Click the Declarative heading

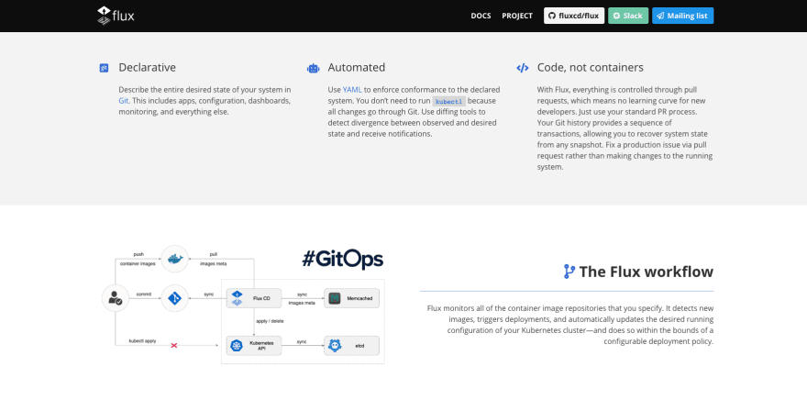[148, 68]
